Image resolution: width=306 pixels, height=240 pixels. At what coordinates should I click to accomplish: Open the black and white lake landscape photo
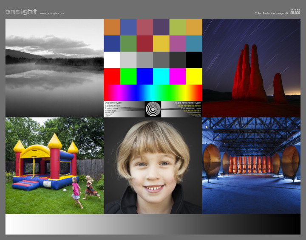(55, 68)
